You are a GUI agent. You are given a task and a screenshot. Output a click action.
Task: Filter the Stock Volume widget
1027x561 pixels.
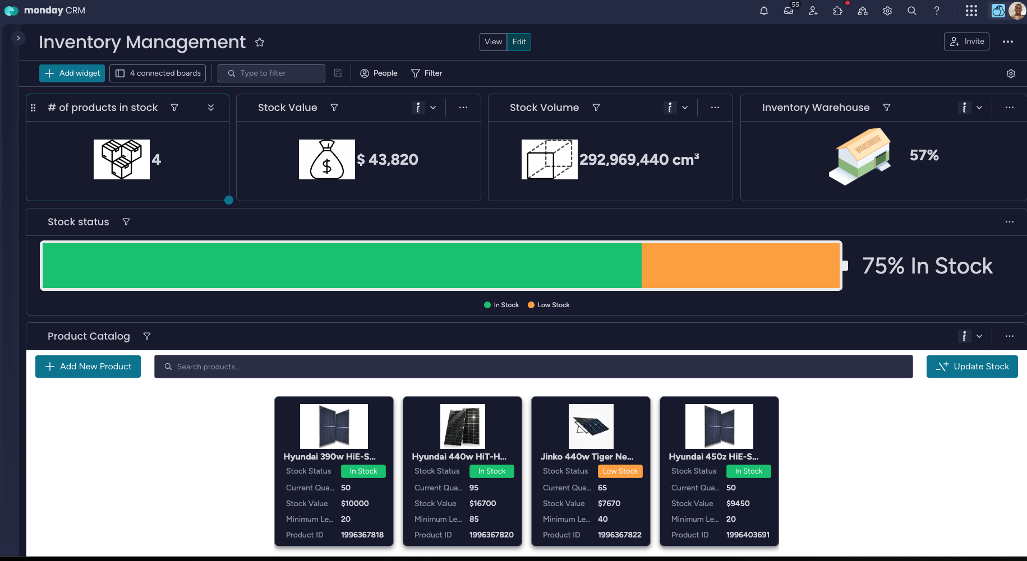(596, 108)
